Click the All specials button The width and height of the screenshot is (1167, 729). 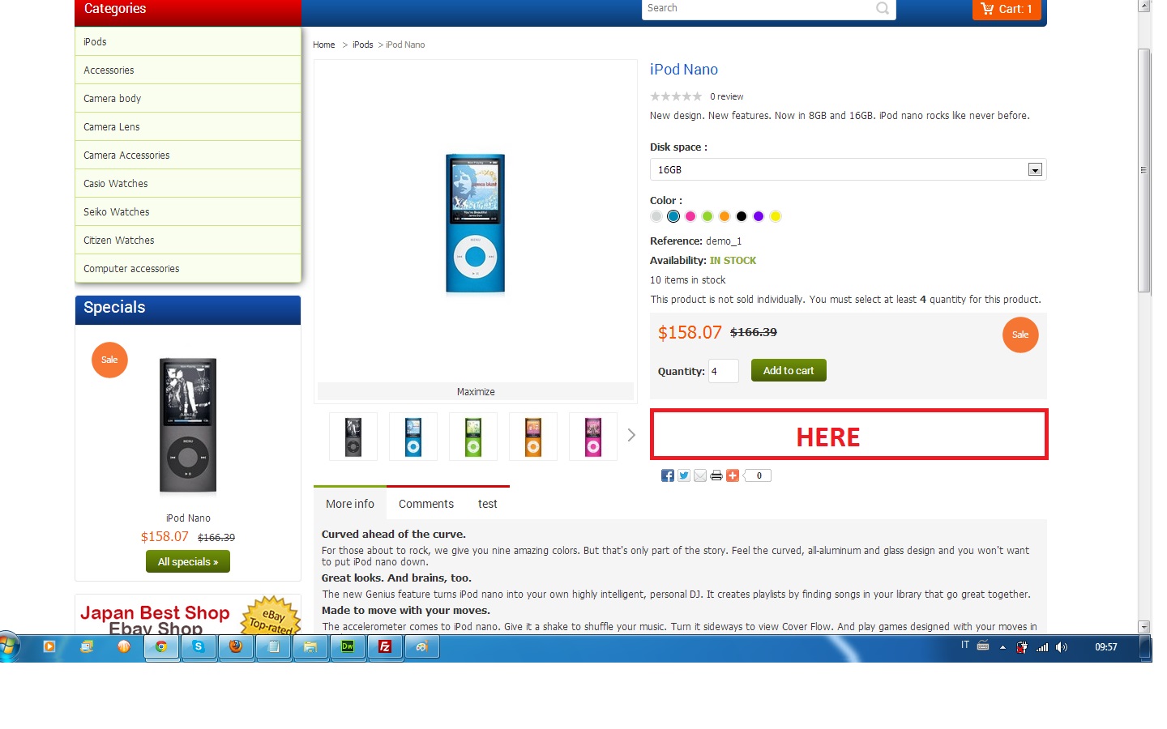[x=188, y=561]
